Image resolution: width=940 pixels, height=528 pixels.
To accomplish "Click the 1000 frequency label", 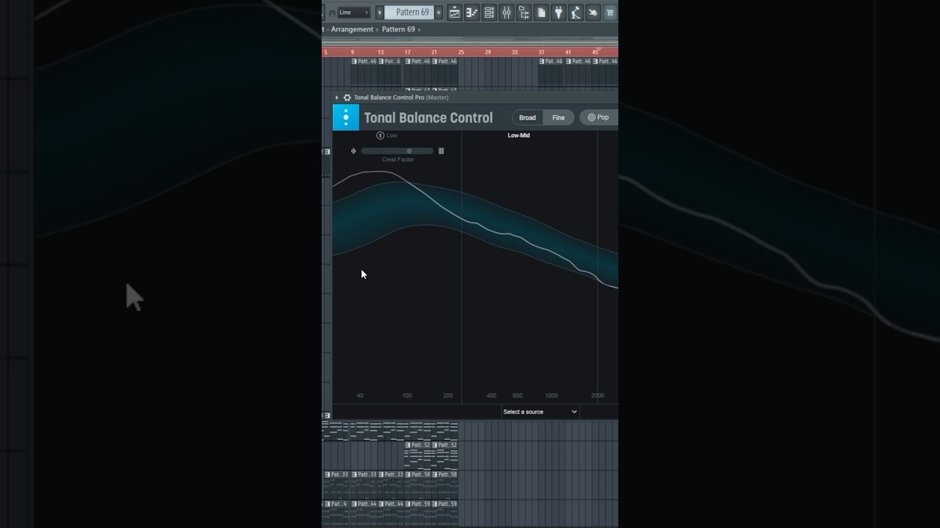I will point(552,395).
